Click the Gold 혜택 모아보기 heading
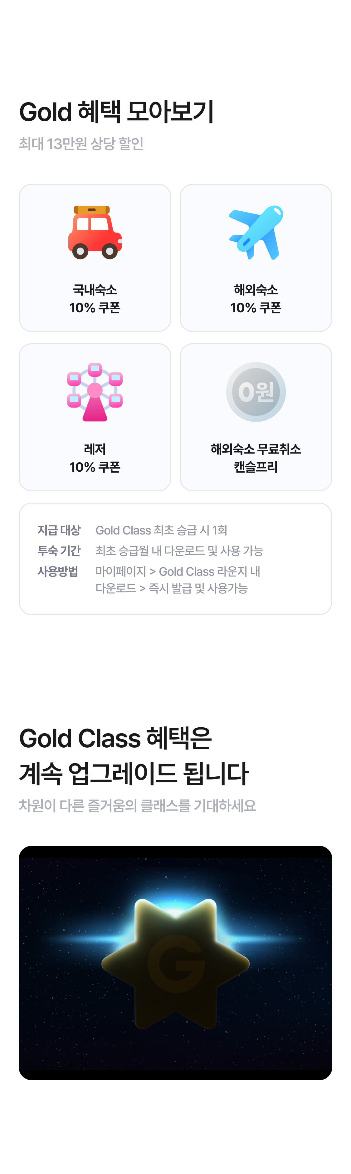 click(116, 112)
